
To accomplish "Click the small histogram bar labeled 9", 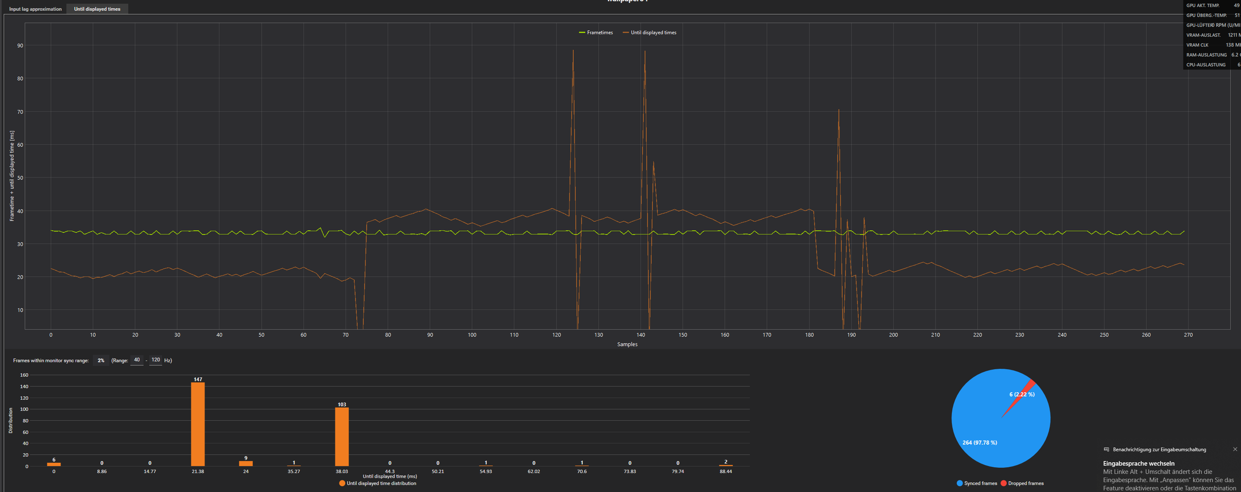I will tap(246, 464).
